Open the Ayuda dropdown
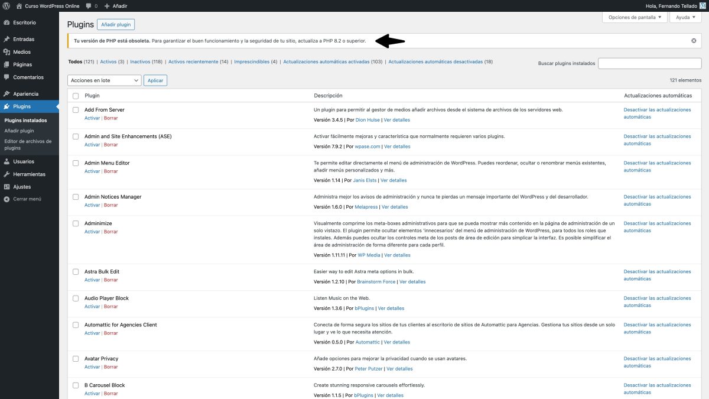This screenshot has height=399, width=709. point(685,17)
